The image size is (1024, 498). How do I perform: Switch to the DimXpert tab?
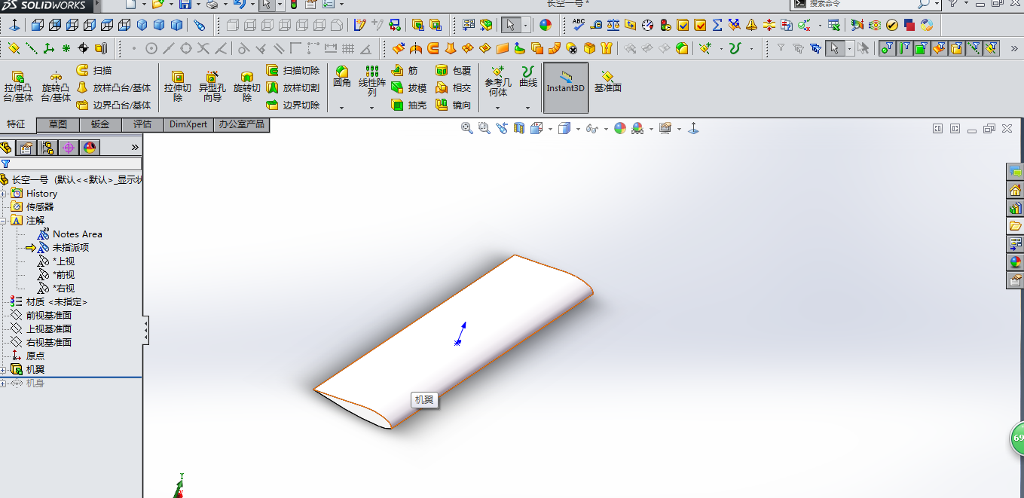coord(188,124)
